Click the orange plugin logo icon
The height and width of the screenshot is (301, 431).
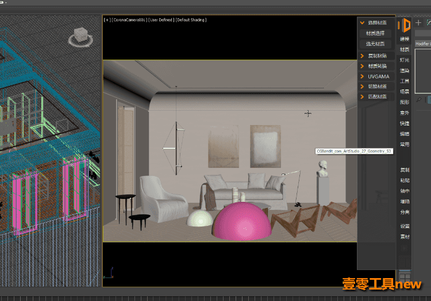[x=404, y=25]
